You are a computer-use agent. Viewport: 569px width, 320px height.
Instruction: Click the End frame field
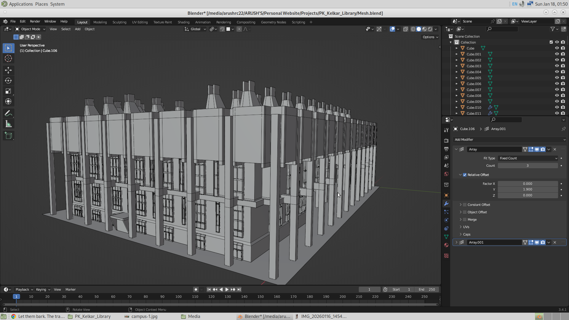(x=427, y=289)
